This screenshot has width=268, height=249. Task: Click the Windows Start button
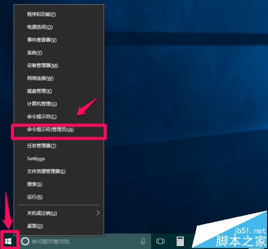click(8, 242)
